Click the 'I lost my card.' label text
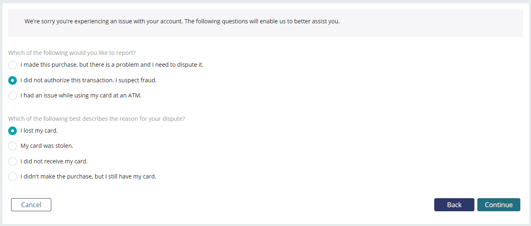The image size is (531, 226). 39,131
